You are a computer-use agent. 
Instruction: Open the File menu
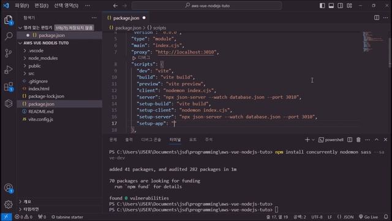tap(22, 6)
